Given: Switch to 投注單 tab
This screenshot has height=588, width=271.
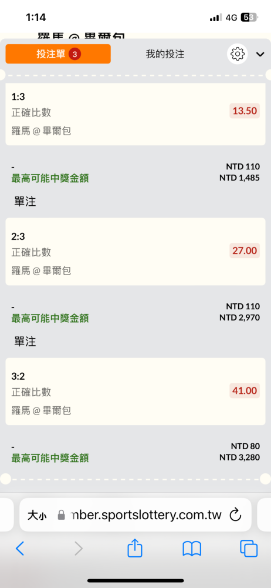Looking at the screenshot, I should coord(58,54).
